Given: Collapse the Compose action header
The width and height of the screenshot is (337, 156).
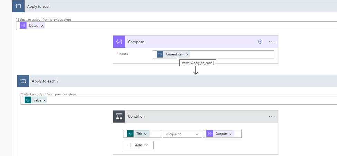Looking at the screenshot, I should pyautogui.click(x=196, y=42).
